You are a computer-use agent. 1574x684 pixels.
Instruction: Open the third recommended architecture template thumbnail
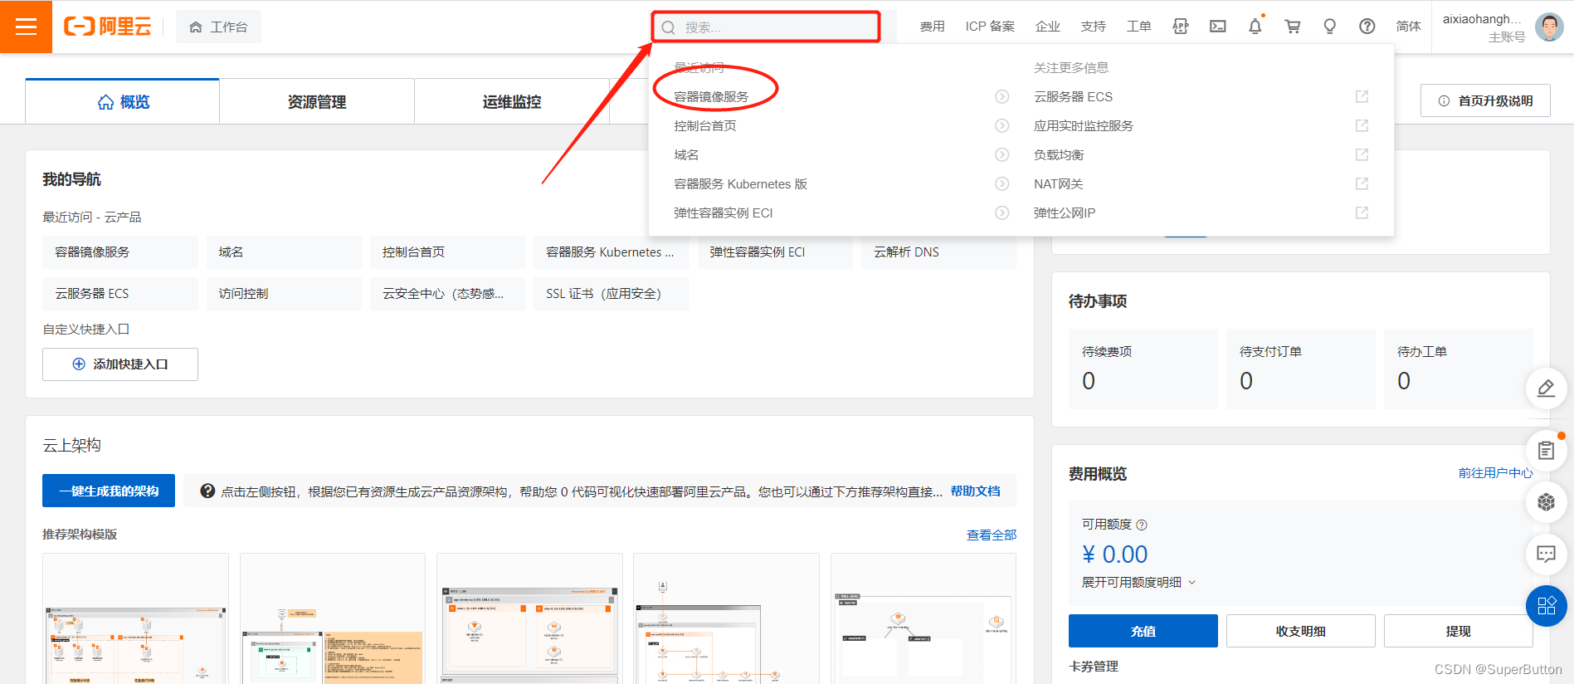(x=529, y=619)
